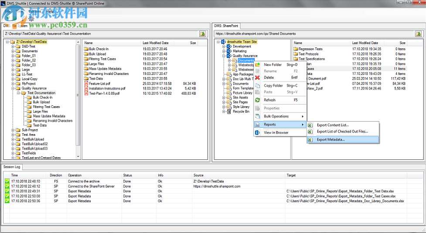Click PDF icon of Feature-List.pdf
426x233 pixels.
[86, 84]
